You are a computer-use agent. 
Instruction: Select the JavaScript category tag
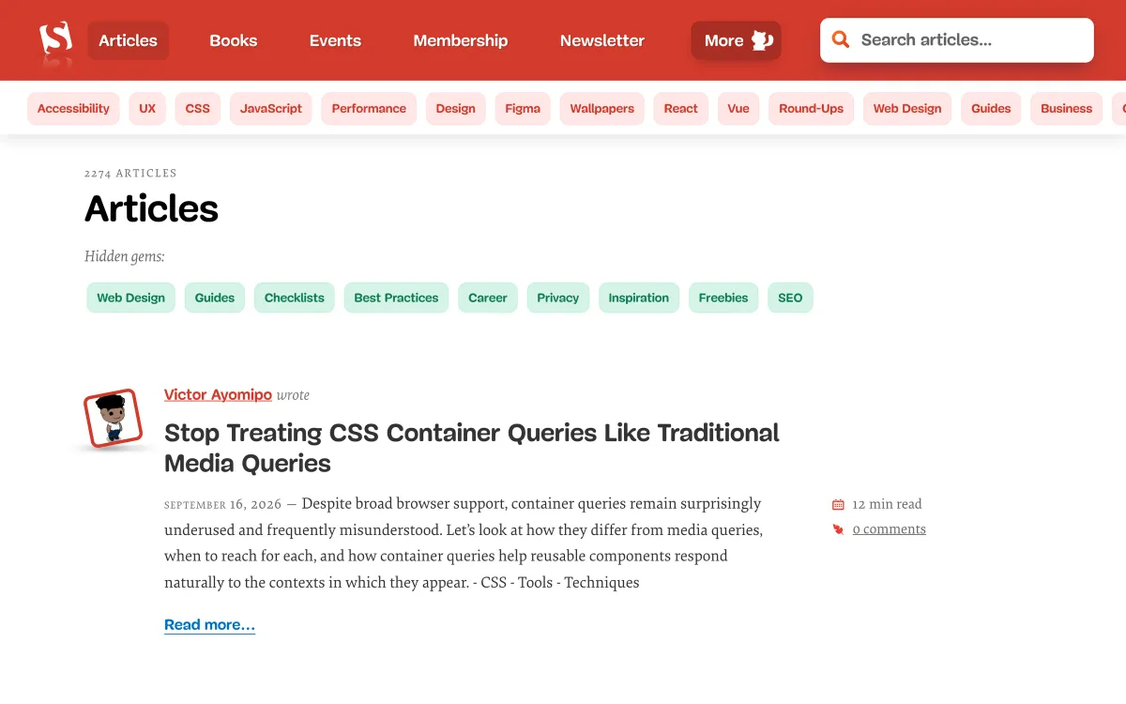271,108
